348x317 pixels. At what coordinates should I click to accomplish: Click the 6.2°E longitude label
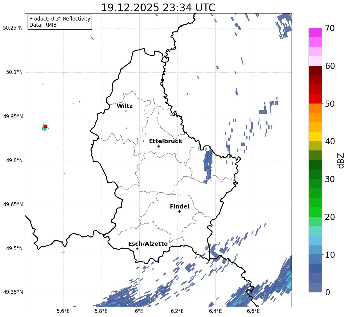(x=177, y=311)
